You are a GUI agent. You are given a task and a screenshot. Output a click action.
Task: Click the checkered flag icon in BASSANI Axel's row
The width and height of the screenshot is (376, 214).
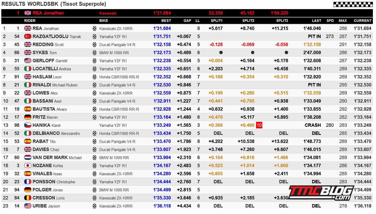[x=94, y=101]
